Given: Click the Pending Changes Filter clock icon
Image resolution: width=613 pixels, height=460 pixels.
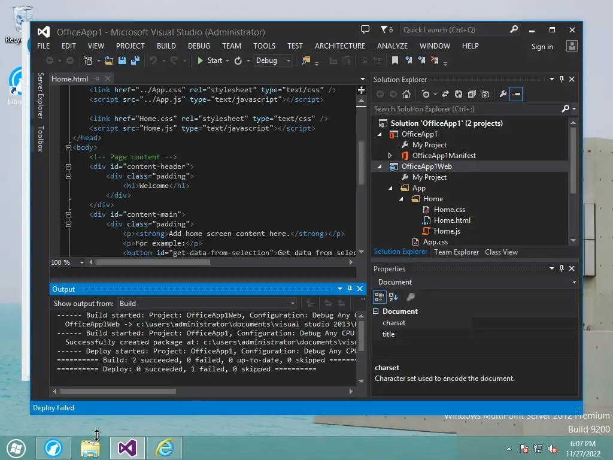Looking at the screenshot, I should (426, 94).
